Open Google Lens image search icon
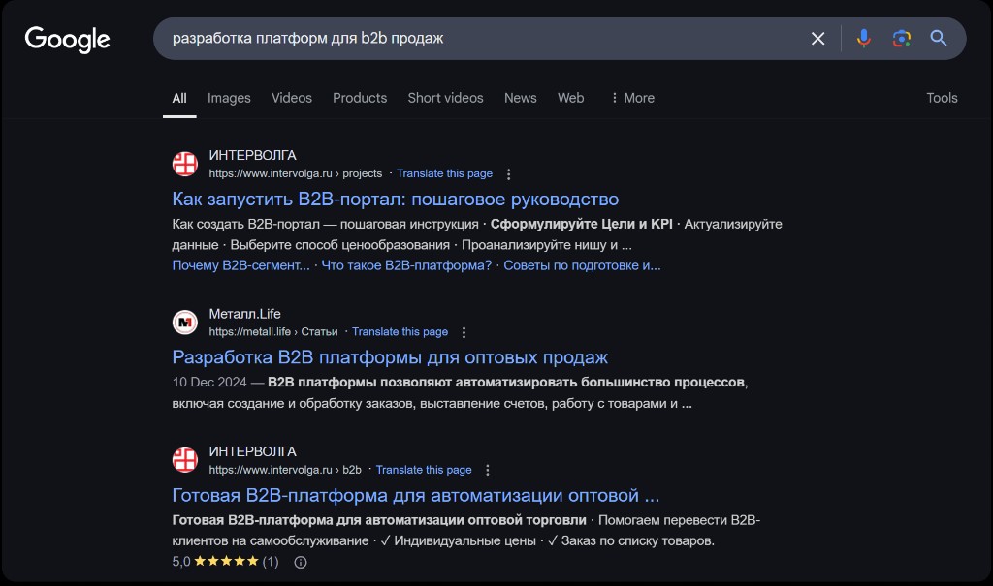This screenshot has height=586, width=993. (x=901, y=39)
